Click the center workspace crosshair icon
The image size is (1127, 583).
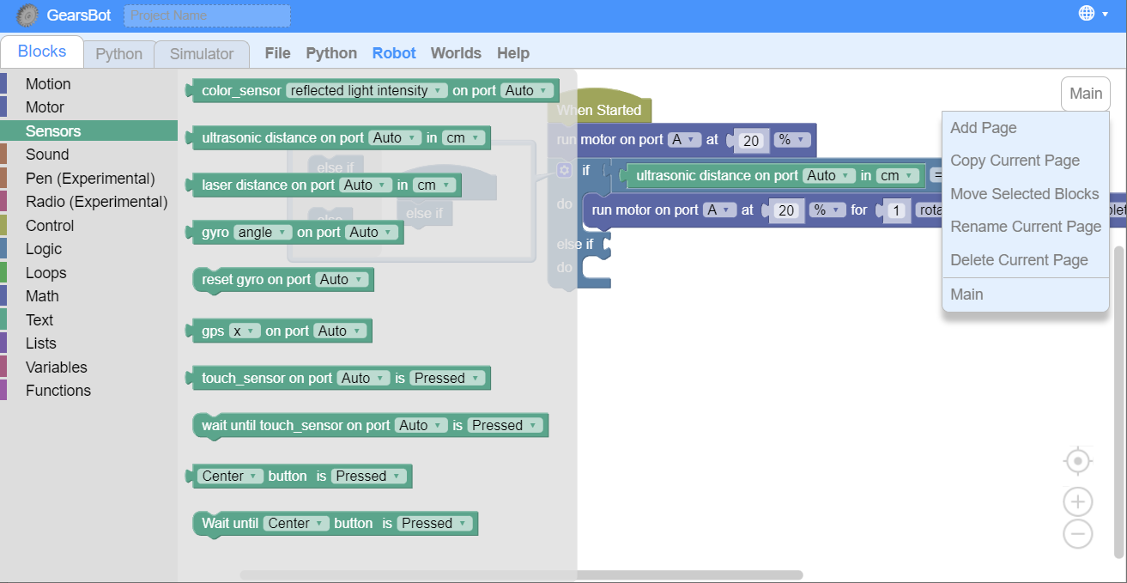(1077, 461)
